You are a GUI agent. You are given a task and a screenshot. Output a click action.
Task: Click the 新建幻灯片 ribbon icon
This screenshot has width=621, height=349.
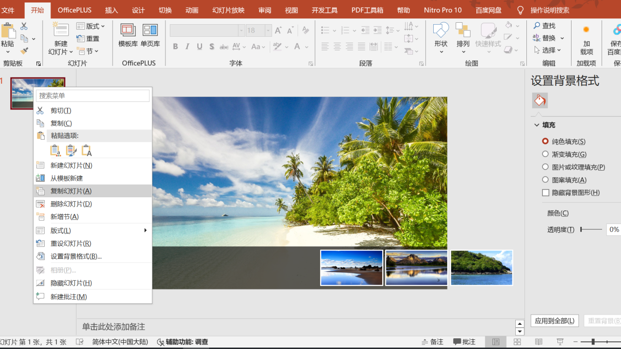[x=61, y=30]
